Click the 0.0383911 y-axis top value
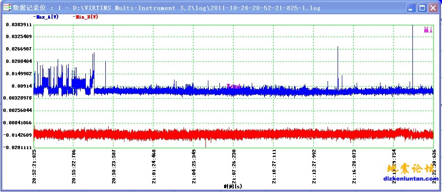 (x=19, y=24)
